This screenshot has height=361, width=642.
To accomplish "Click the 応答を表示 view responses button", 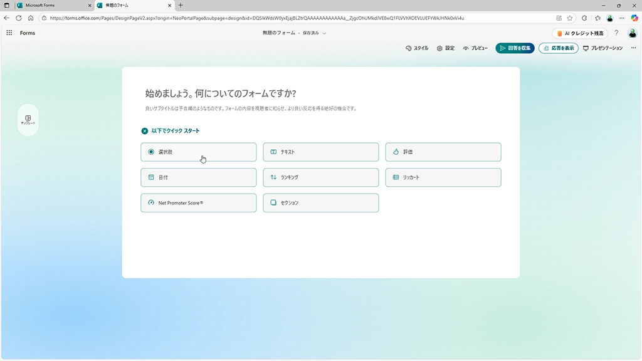I will pos(558,48).
